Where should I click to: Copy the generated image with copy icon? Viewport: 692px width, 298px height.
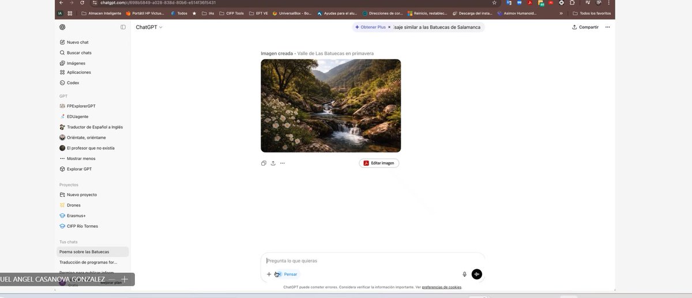[x=264, y=163]
